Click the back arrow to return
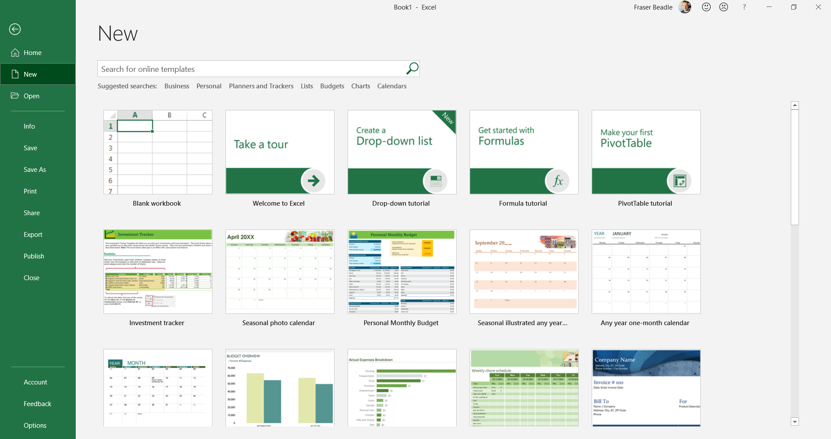Viewport: 831px width, 439px height. click(x=15, y=29)
